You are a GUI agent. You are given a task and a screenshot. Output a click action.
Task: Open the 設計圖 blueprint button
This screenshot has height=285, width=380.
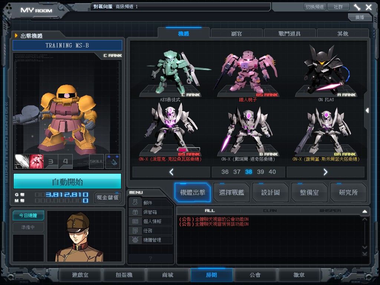[x=271, y=193]
